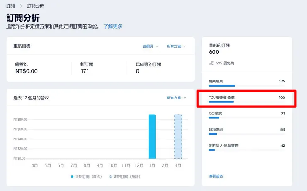307x191 pixels.
Task: Click the March projected revenue bar
Action: (x=178, y=136)
